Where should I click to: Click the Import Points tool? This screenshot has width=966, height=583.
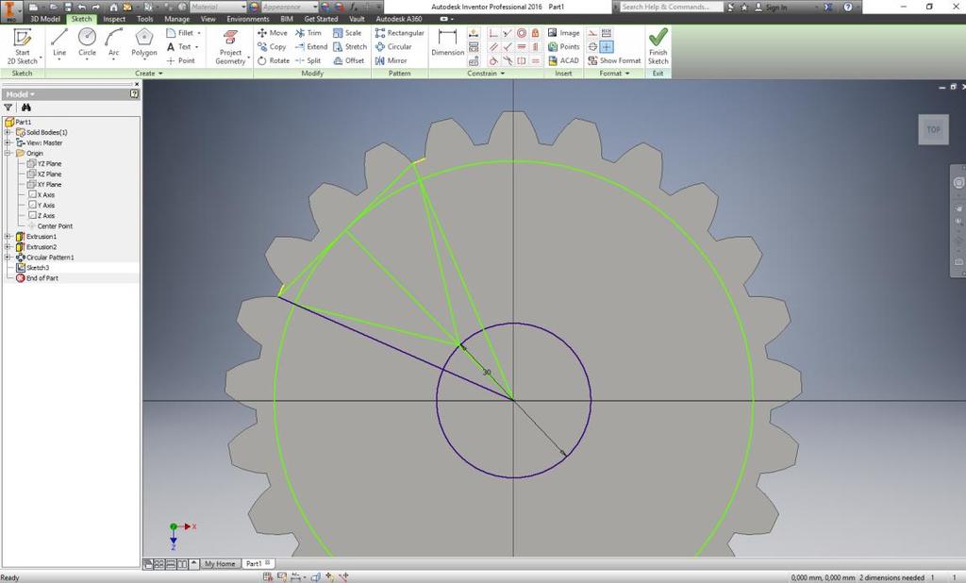564,46
